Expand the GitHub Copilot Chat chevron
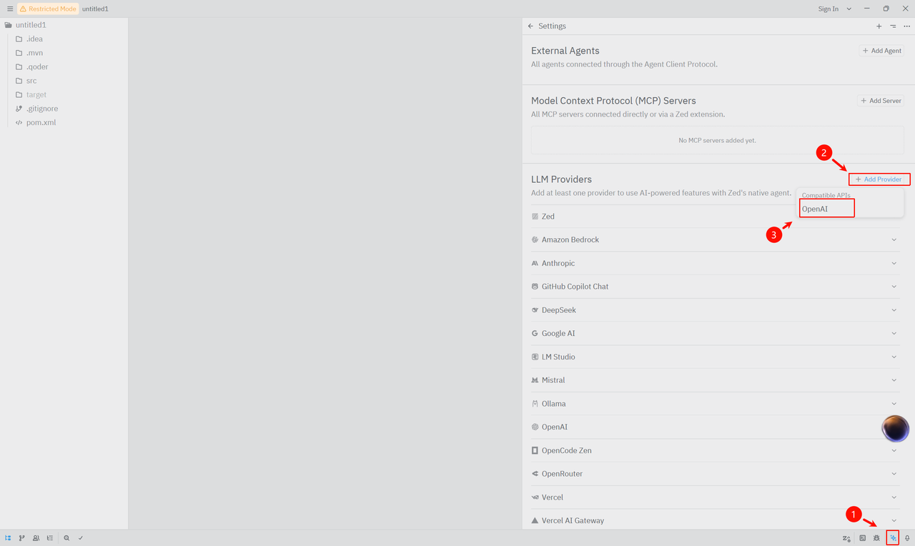This screenshot has width=915, height=546. click(x=894, y=287)
